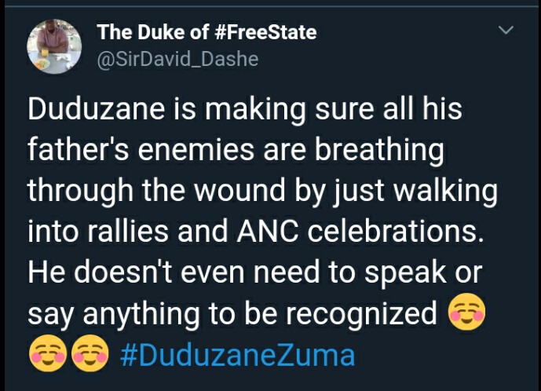Click the word "ANC" in the tweet
This screenshot has height=391, width=541.
(268, 231)
